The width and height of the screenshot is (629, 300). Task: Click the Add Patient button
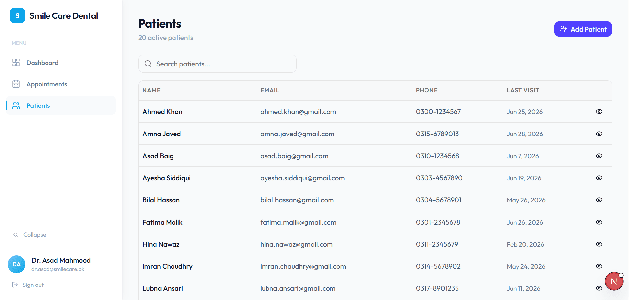click(583, 29)
